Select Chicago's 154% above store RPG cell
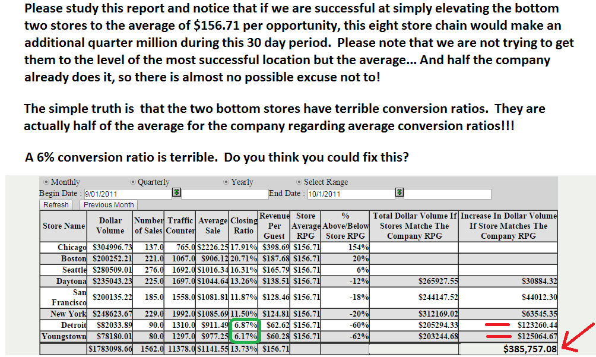The height and width of the screenshot is (357, 596). click(345, 248)
